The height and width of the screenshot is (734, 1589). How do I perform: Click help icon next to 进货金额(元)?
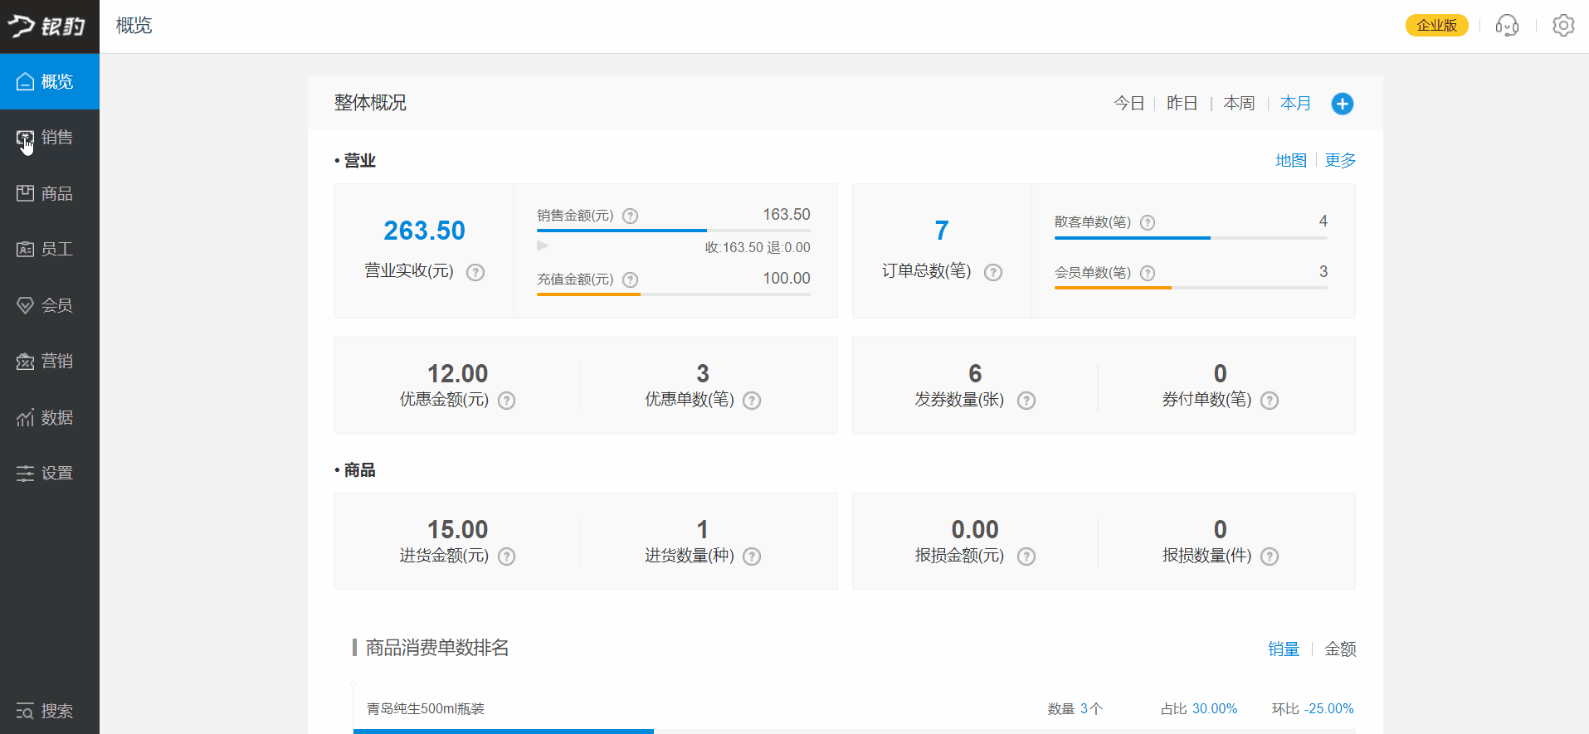click(506, 557)
